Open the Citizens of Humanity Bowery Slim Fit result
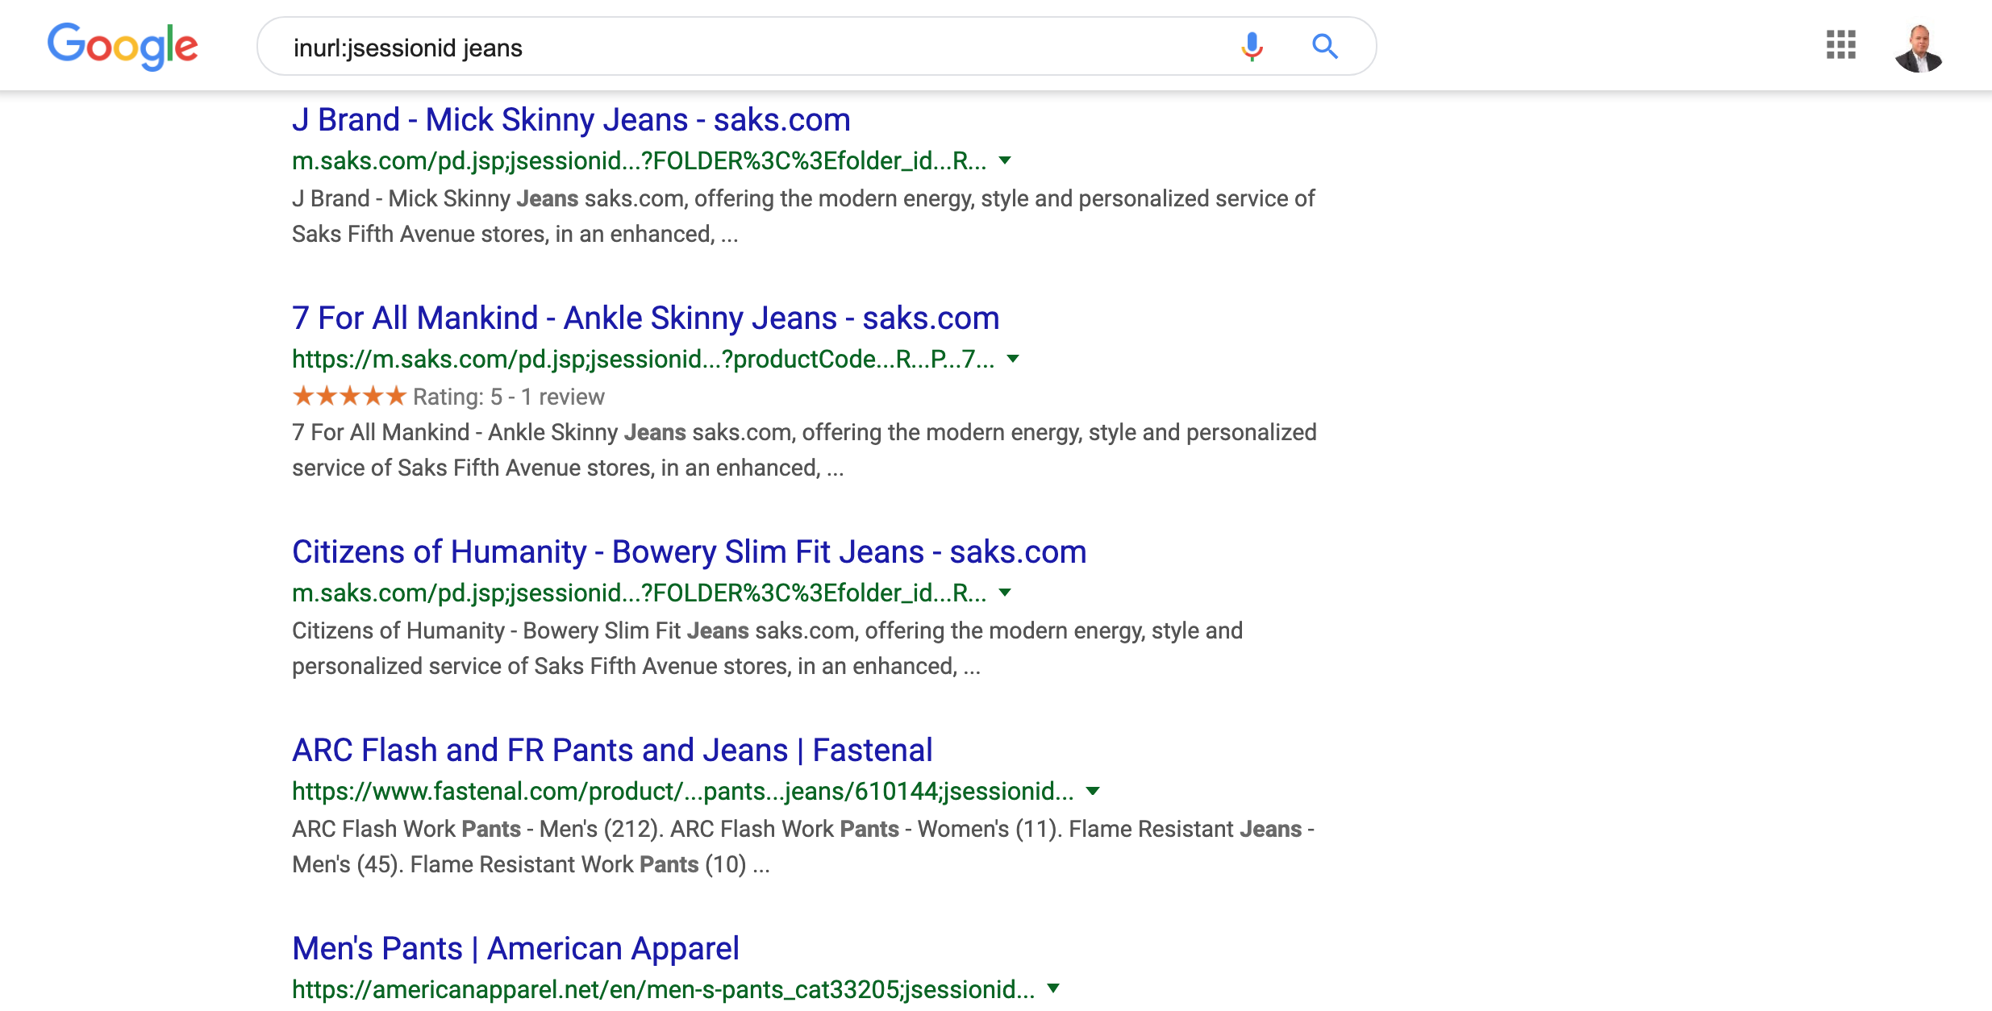This screenshot has width=1992, height=1011. click(689, 551)
